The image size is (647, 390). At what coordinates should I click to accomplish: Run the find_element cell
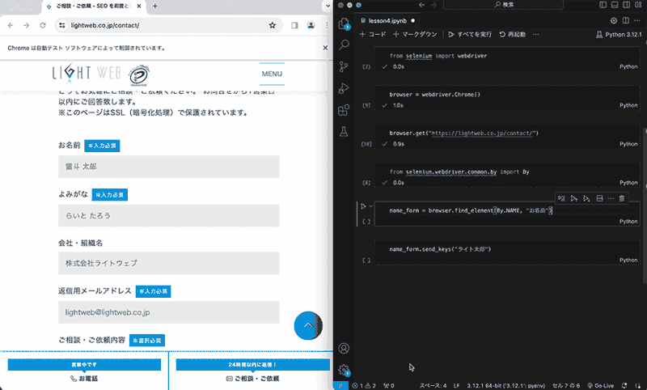[x=363, y=206]
